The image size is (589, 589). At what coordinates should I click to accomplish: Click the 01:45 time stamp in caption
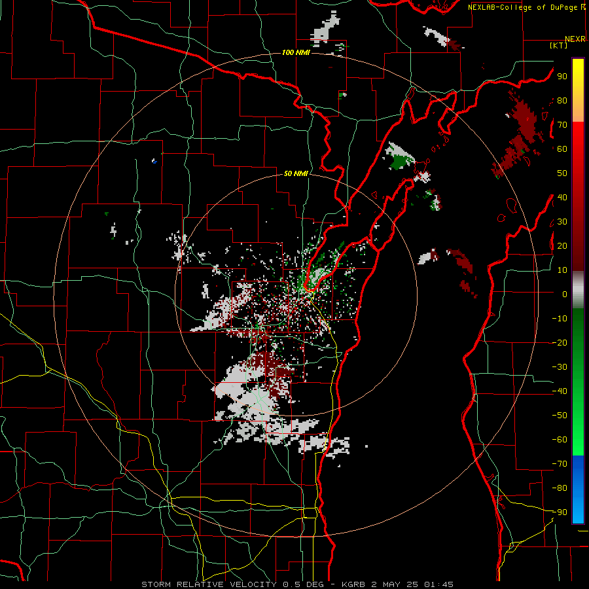coord(438,584)
